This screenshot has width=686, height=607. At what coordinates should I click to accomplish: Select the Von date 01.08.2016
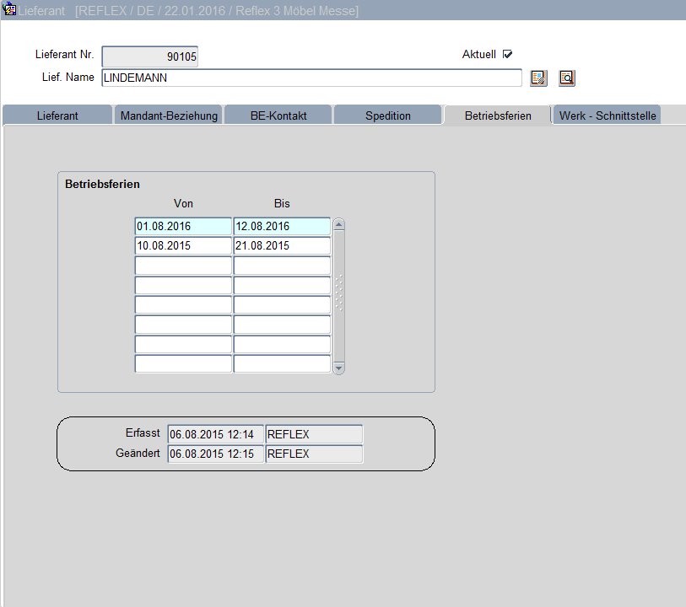(183, 227)
